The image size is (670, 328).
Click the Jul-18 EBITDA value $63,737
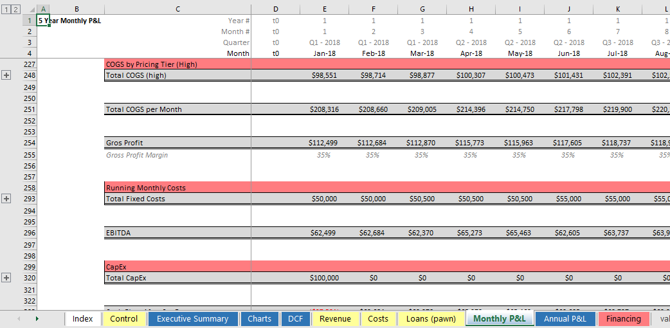(617, 233)
